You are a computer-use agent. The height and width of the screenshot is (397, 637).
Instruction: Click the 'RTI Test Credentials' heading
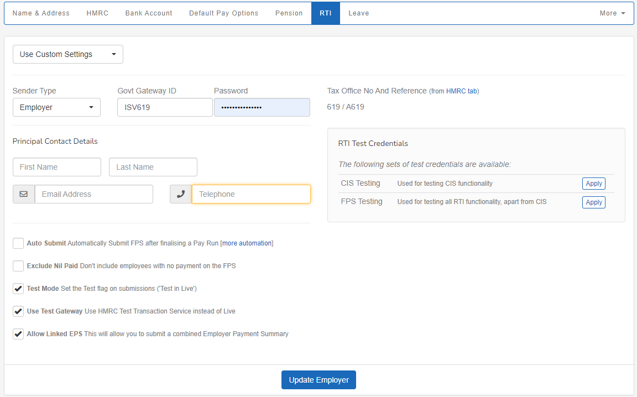pos(373,143)
